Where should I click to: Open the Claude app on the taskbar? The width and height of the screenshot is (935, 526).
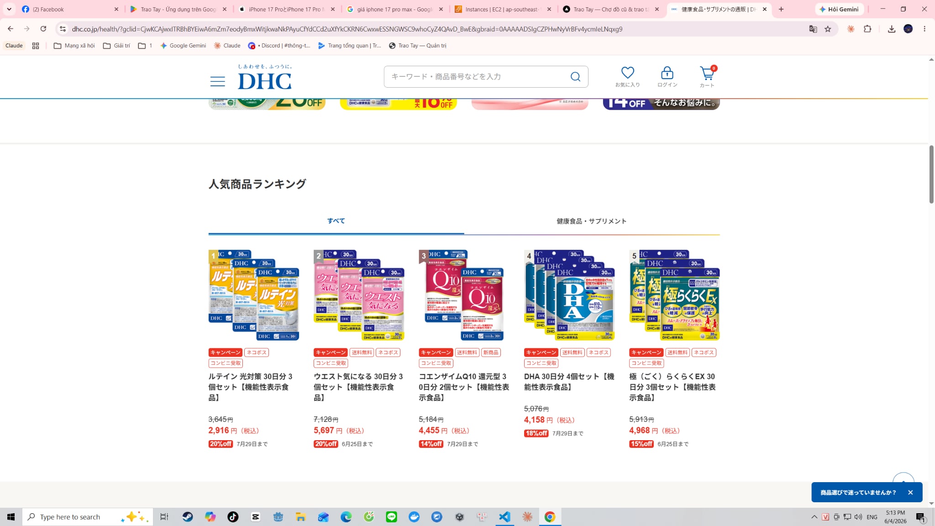527,517
